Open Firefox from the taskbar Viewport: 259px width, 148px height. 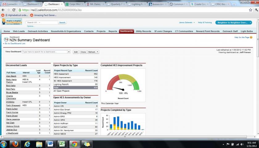point(15,144)
